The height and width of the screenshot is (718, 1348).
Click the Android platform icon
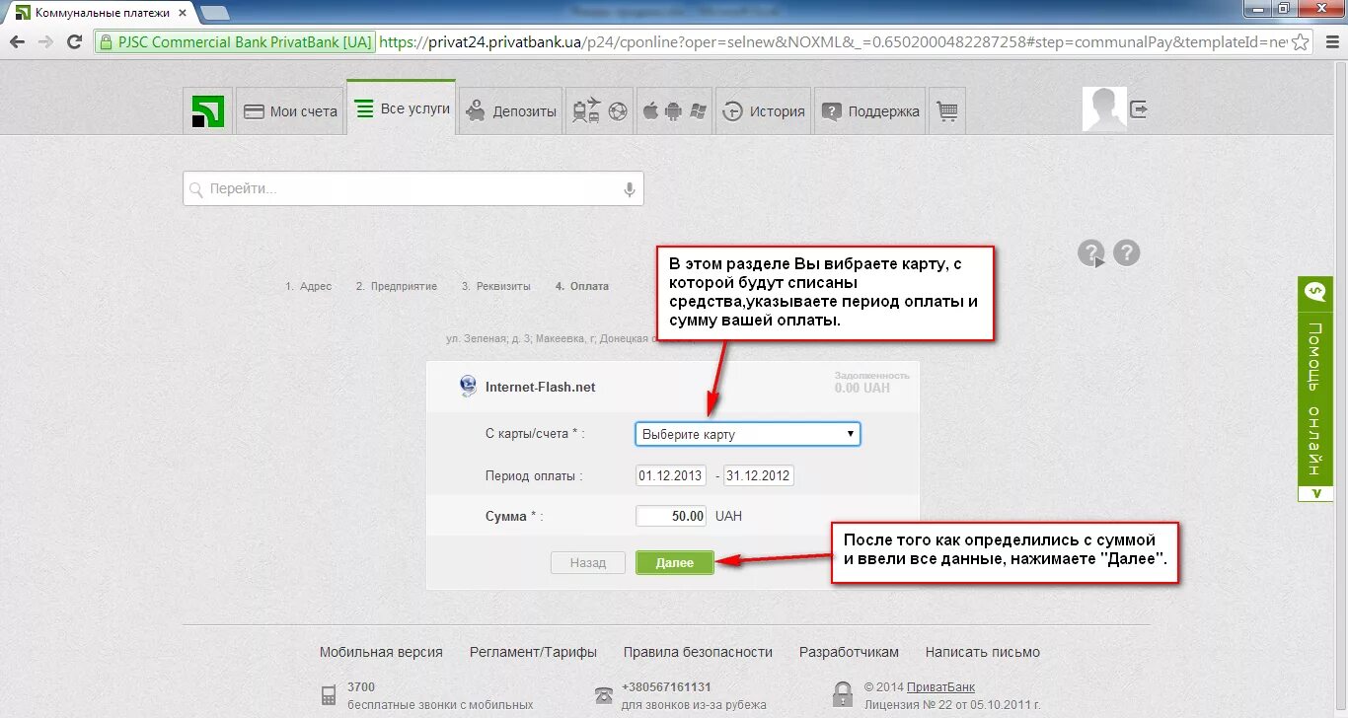[674, 110]
